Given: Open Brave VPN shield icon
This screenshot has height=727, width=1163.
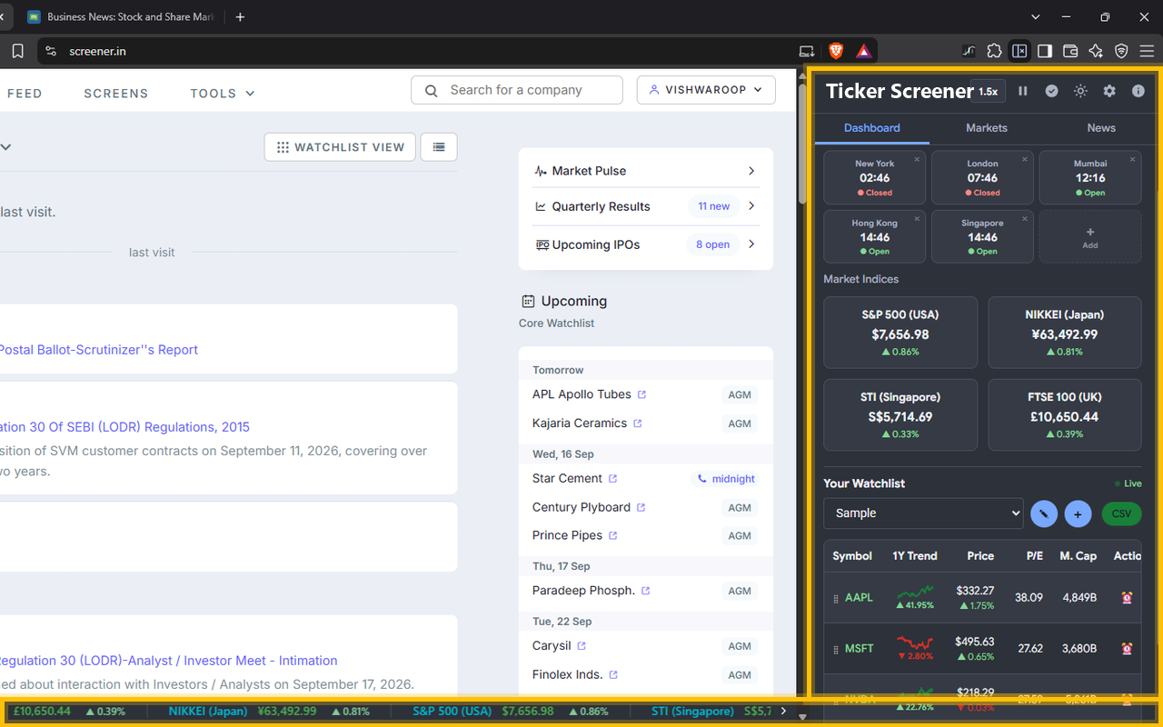Looking at the screenshot, I should click(x=1121, y=51).
